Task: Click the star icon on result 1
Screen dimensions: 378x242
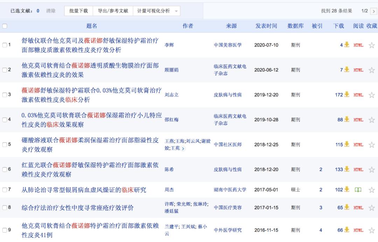Action: click(372, 44)
